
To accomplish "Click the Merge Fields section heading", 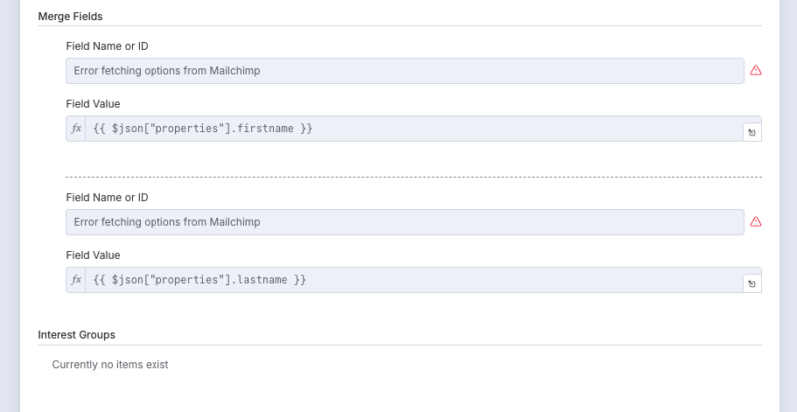I will pos(70,17).
